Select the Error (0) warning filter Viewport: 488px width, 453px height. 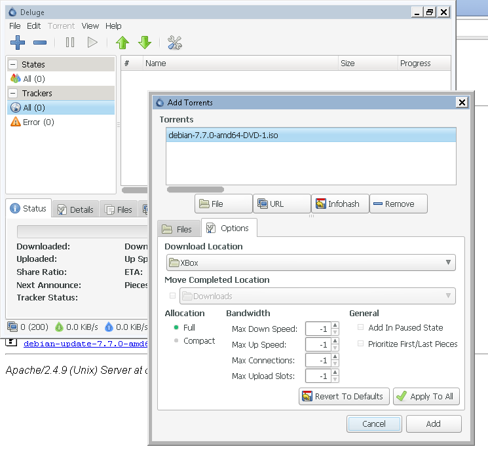61,122
